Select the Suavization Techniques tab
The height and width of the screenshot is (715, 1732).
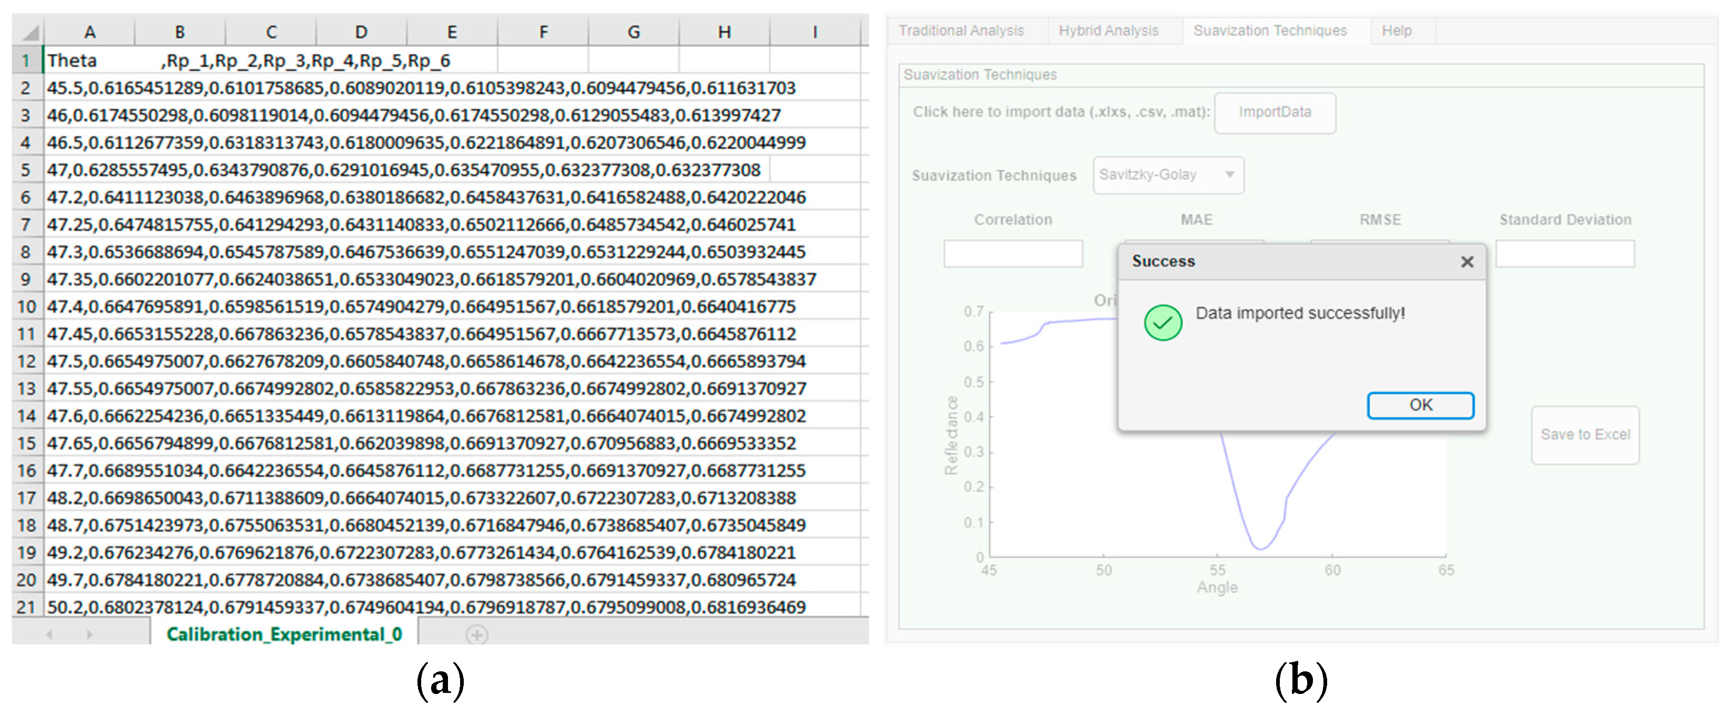[1269, 31]
